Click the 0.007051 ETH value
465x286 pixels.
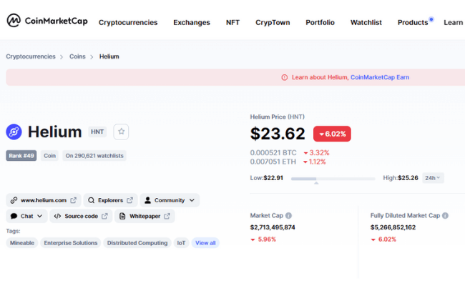[273, 162]
